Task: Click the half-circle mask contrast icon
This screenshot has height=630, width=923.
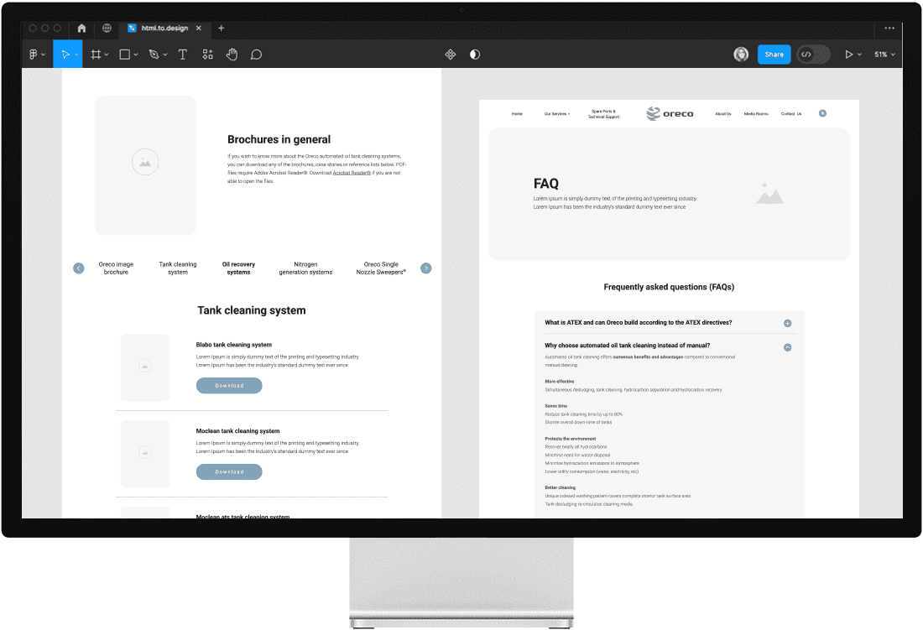Action: click(475, 55)
